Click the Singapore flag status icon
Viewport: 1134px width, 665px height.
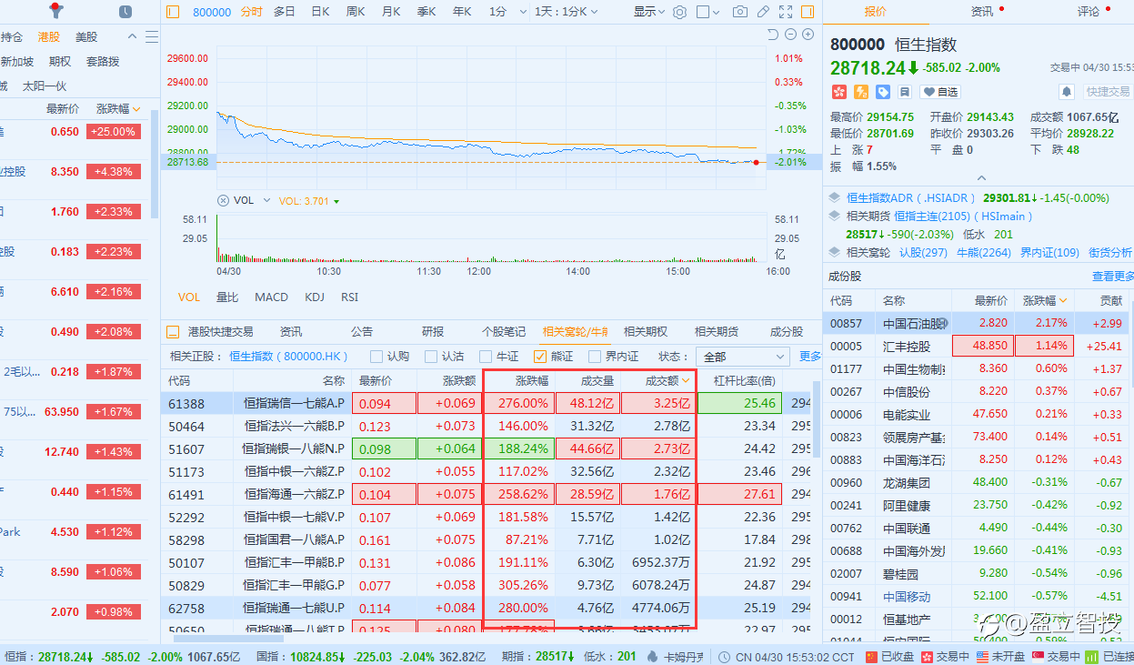tap(1038, 657)
